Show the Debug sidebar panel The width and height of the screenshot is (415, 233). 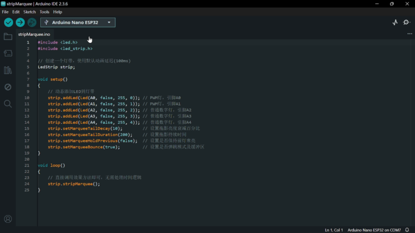pos(8,87)
